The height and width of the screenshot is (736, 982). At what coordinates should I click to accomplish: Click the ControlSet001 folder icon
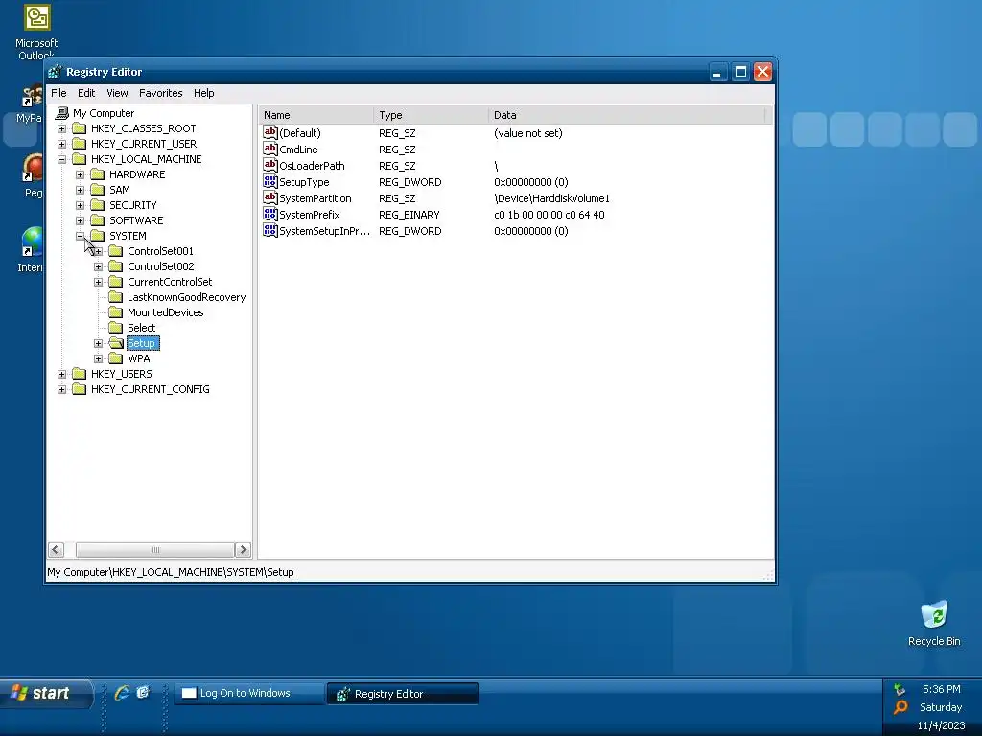click(x=116, y=251)
